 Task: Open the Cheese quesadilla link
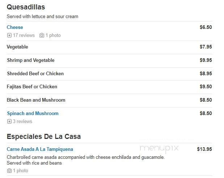(x=15, y=27)
